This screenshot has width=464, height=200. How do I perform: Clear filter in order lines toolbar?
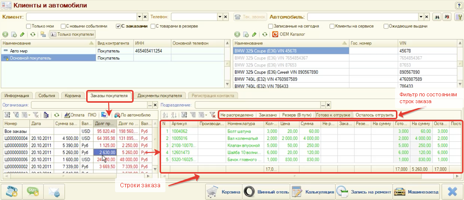click(212, 115)
